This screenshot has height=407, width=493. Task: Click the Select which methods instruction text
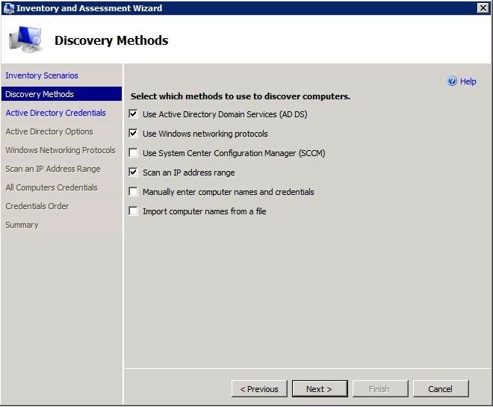[x=241, y=96]
